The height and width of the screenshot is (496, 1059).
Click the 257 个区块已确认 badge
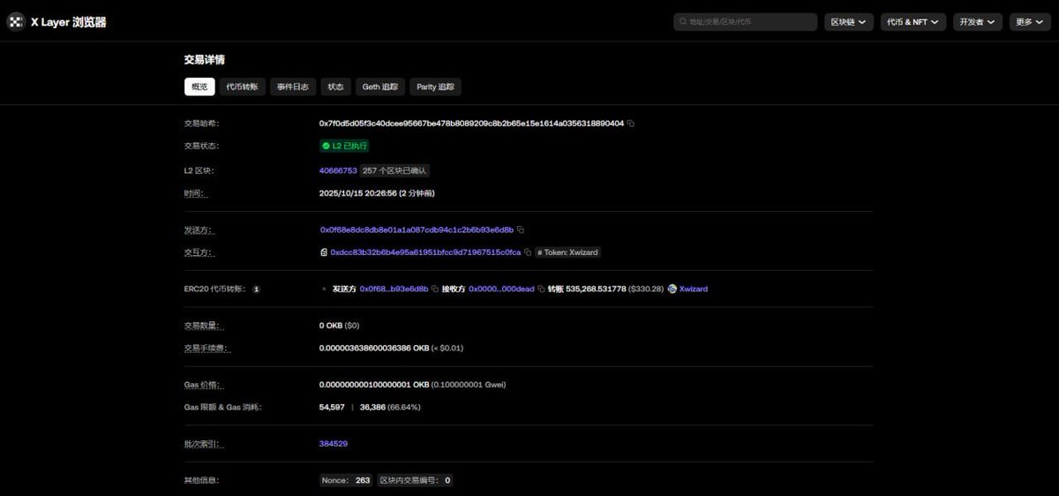[395, 170]
